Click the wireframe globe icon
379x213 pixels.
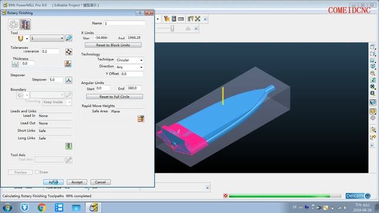[372, 118]
